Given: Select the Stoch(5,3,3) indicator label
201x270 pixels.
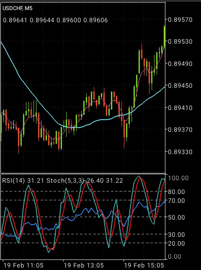Looking at the screenshot, I should (x=65, y=181).
